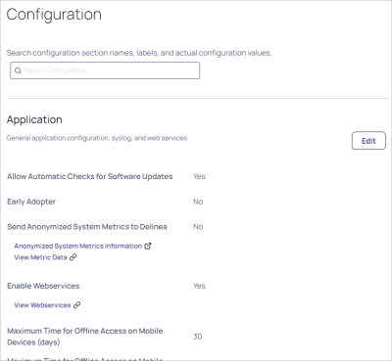Click the Application section heading

pos(34,119)
